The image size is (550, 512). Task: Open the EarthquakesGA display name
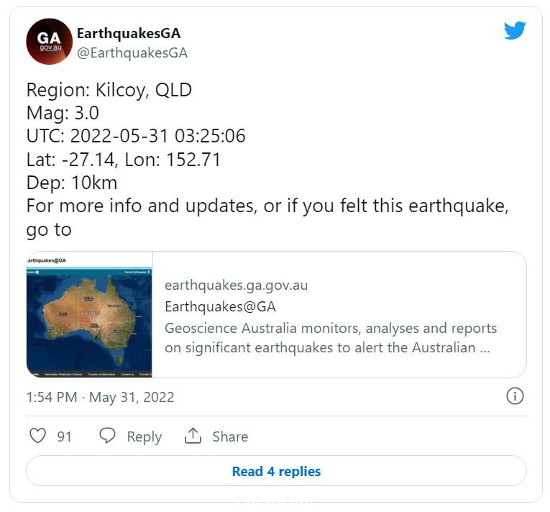(129, 33)
